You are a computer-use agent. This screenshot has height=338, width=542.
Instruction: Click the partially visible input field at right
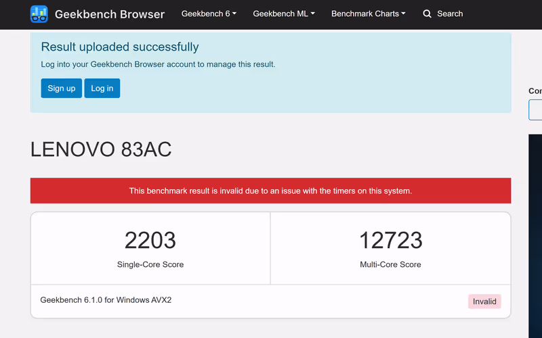click(535, 110)
